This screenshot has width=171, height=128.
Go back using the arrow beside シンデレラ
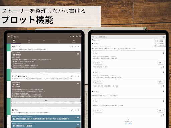9,36
